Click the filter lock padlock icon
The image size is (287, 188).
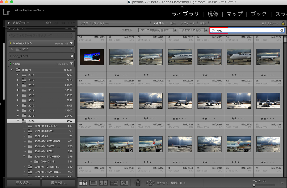(x=283, y=23)
